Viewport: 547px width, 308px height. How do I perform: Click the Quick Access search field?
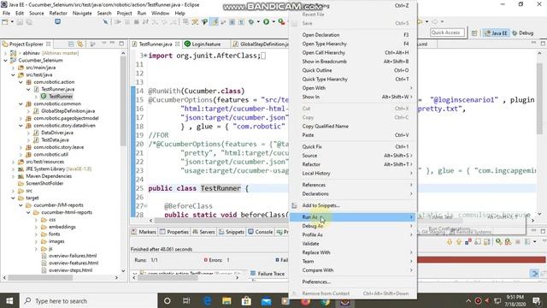(447, 33)
